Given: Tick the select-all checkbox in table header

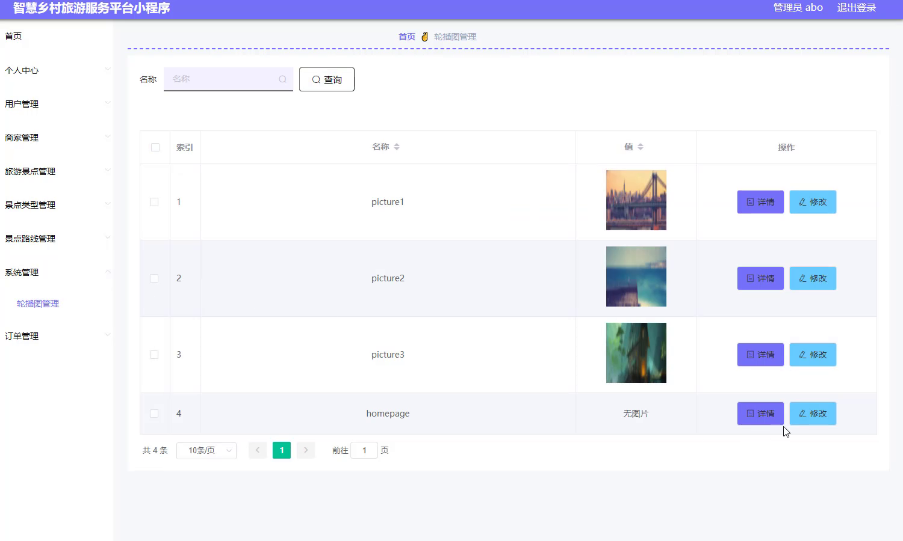Looking at the screenshot, I should tap(155, 147).
